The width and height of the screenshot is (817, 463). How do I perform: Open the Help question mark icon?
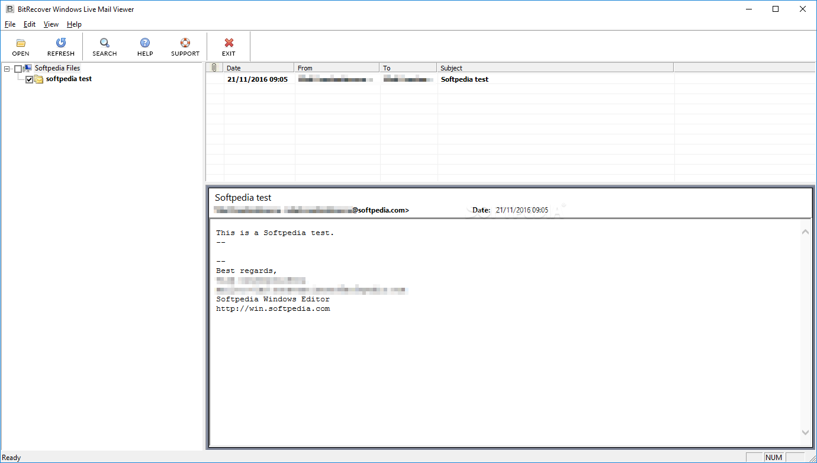(x=145, y=43)
